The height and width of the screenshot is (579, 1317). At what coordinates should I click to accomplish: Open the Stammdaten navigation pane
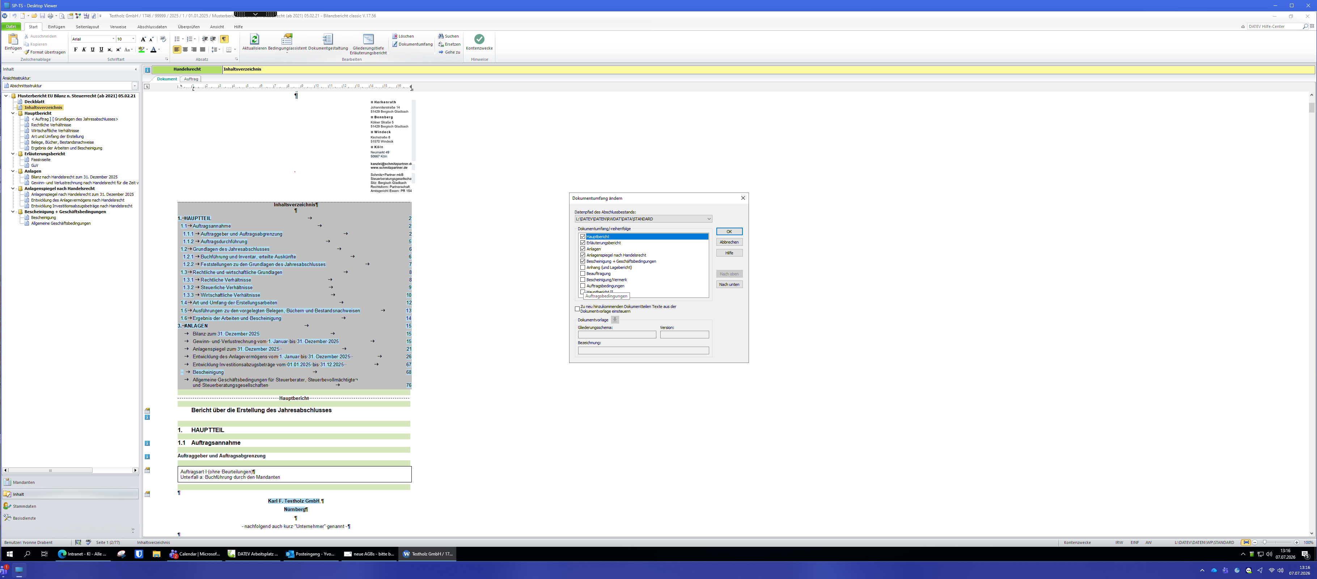[71, 506]
